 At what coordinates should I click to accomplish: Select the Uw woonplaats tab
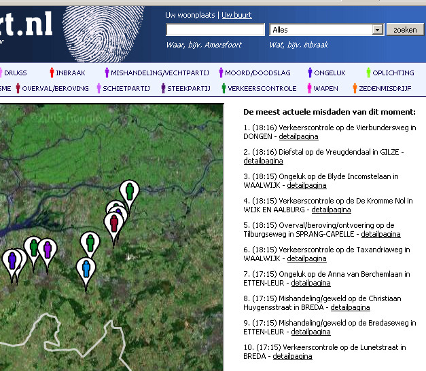(191, 15)
